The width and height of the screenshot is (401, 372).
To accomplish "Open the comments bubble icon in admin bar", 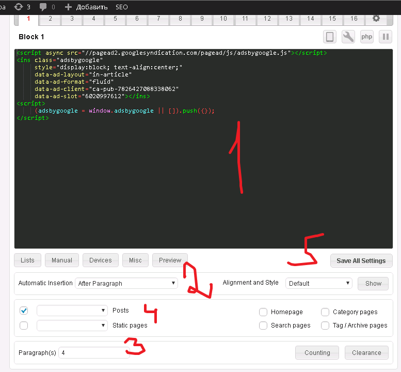I will tap(43, 7).
